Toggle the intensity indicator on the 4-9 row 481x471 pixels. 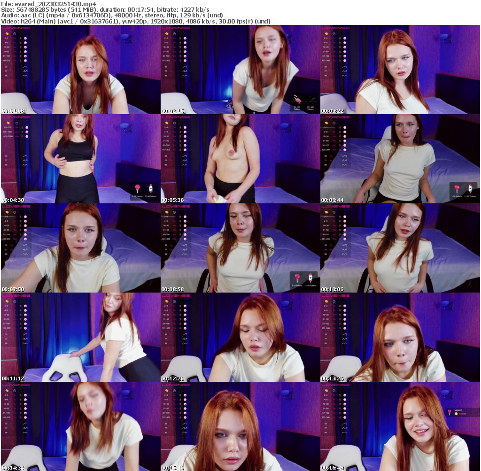pos(21,43)
